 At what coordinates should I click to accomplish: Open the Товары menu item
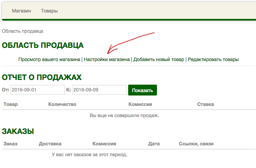[x=49, y=11]
